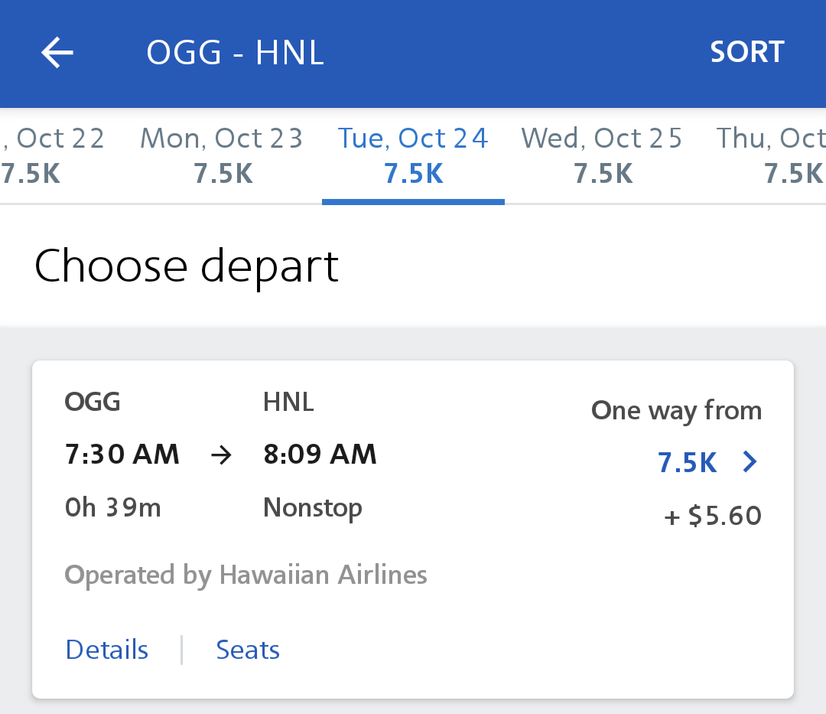Click the + $5.60 taxes amount
Screen dimensions: 826x714
713,517
